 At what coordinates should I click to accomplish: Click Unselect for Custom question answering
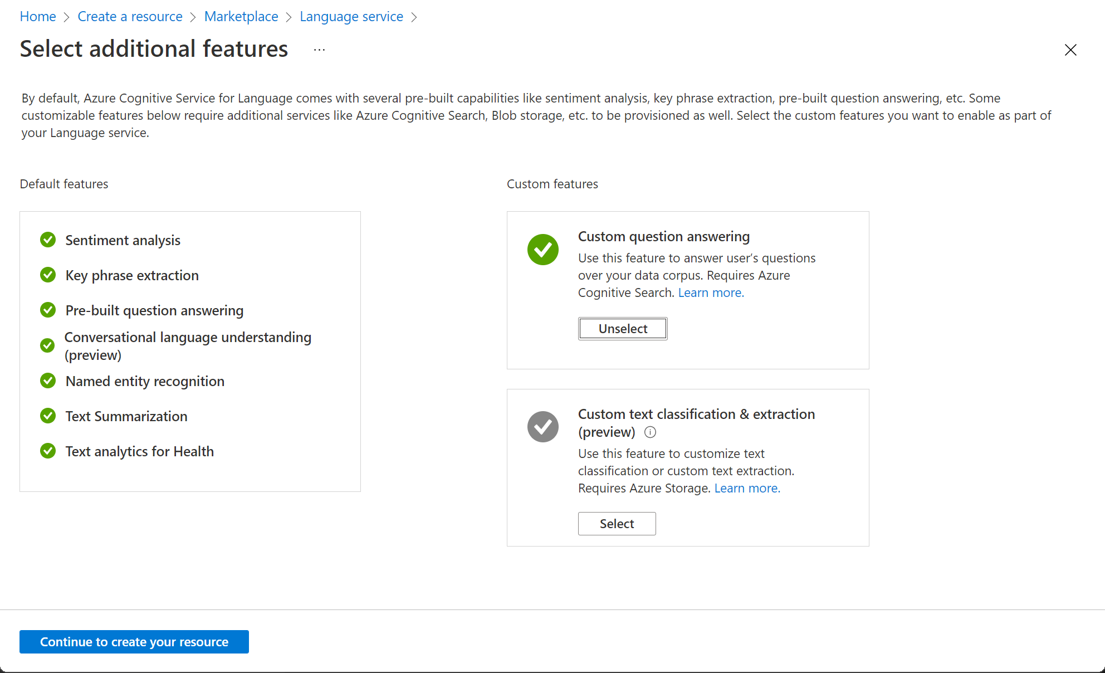[622, 329]
